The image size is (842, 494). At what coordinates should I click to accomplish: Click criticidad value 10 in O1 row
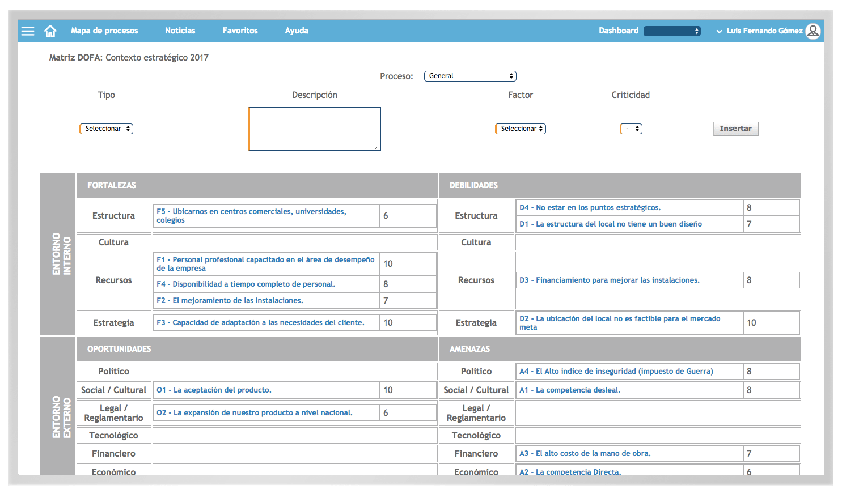[388, 390]
